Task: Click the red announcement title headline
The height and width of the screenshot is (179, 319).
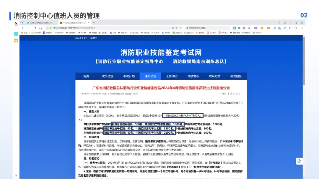Action: pos(161,88)
